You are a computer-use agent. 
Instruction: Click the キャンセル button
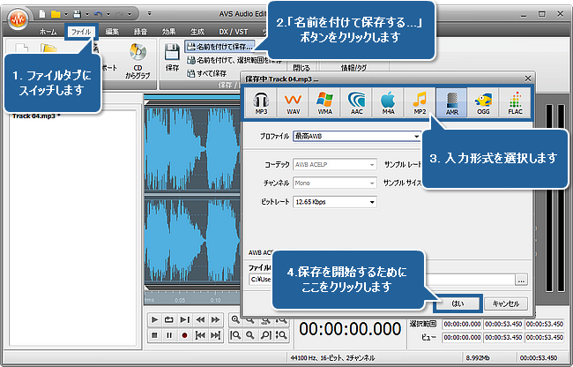506,303
